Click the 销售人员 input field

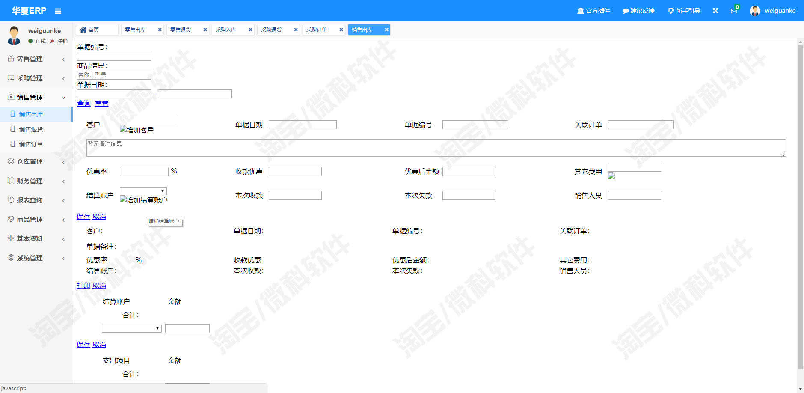coord(635,195)
